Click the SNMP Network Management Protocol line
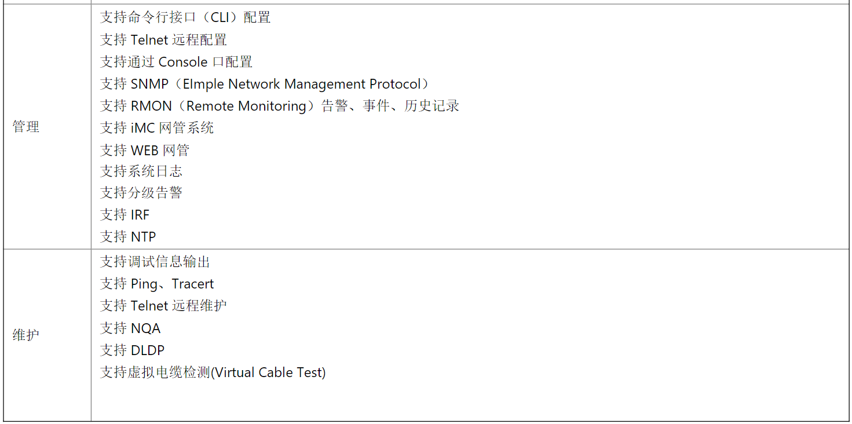Screen dimensions: 852x424 click(266, 84)
